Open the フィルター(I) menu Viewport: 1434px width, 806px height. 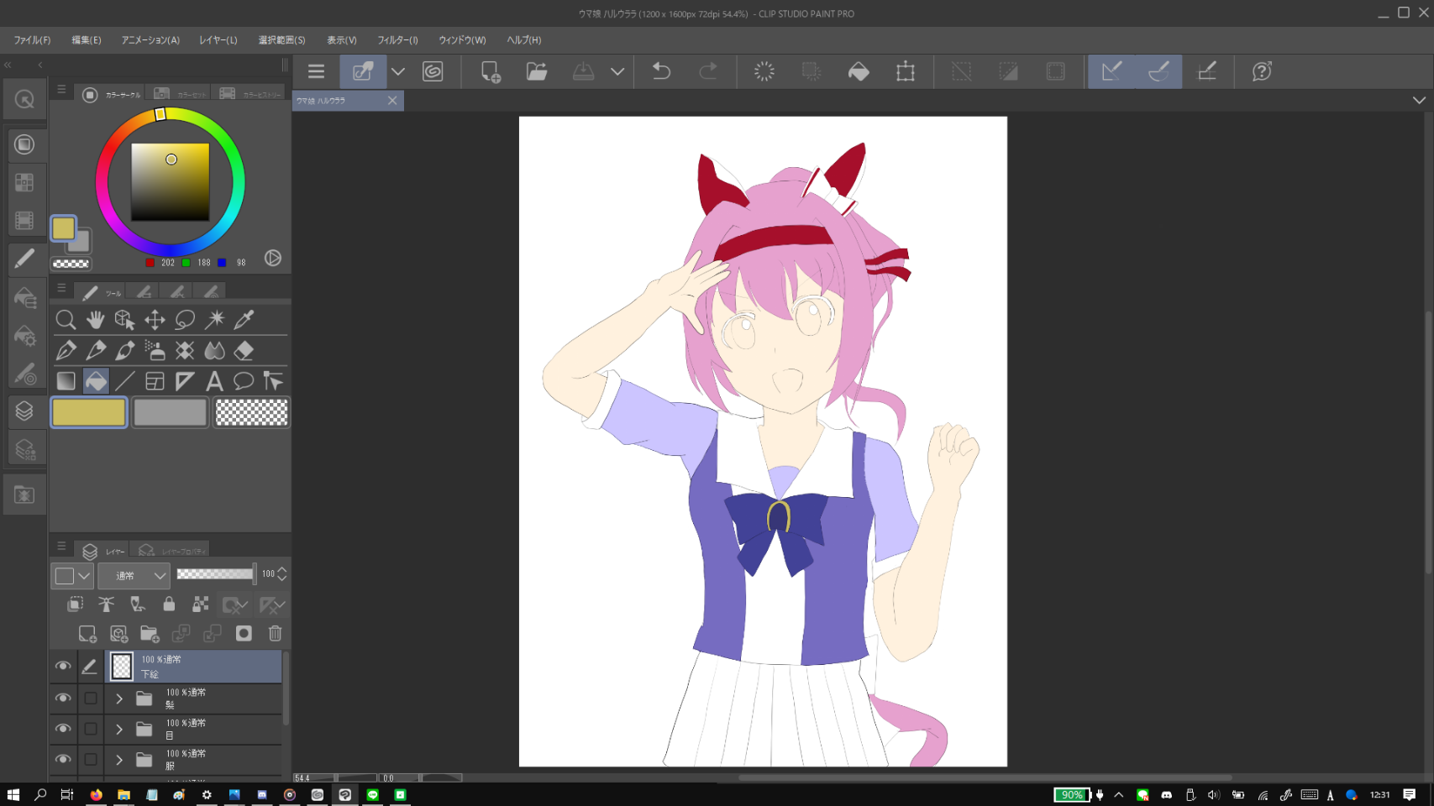397,40
